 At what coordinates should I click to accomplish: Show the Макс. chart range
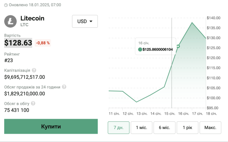(x=211, y=128)
